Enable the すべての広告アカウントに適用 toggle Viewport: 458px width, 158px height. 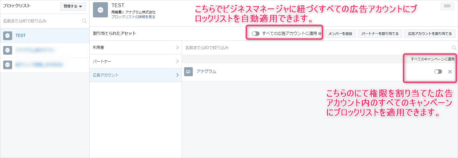256,34
